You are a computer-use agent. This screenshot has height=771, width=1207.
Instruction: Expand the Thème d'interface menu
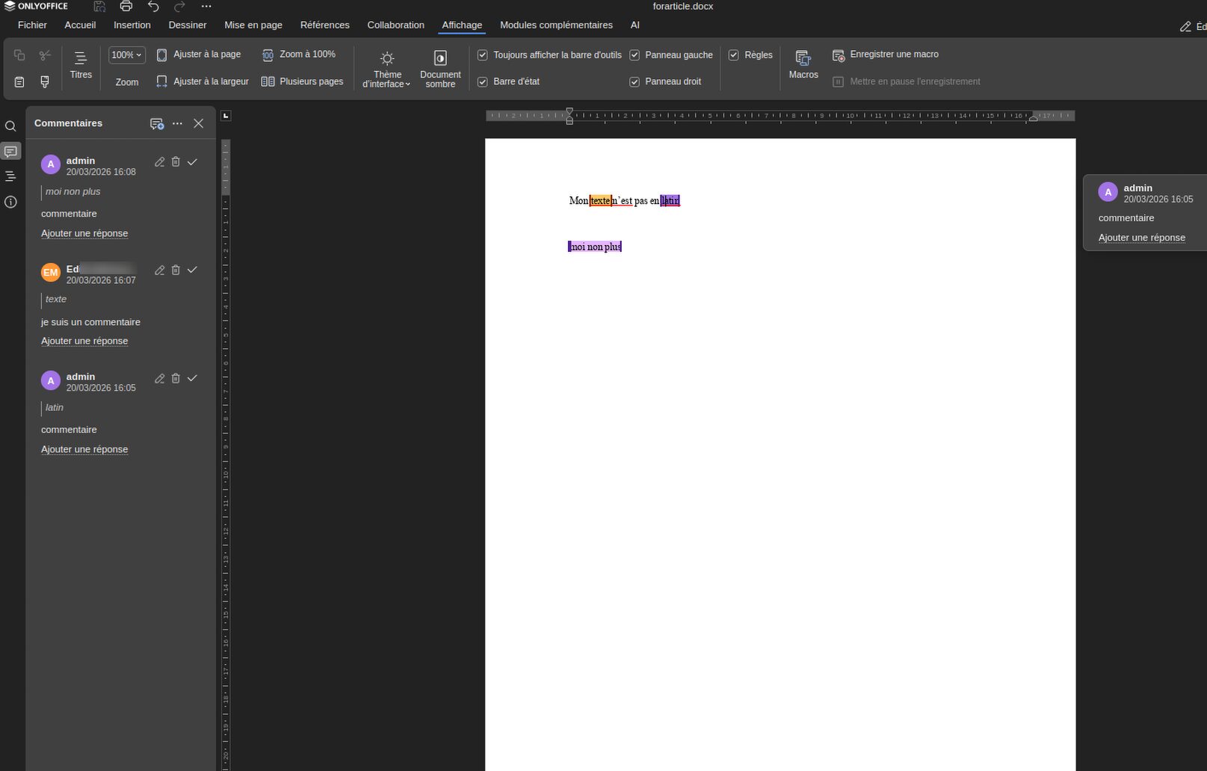click(386, 67)
